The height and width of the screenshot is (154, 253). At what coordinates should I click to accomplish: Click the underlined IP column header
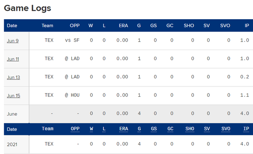(x=246, y=129)
